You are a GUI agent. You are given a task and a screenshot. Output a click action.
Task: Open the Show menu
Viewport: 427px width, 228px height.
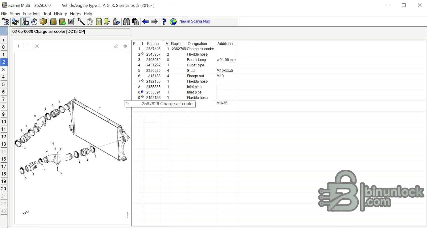[15, 14]
